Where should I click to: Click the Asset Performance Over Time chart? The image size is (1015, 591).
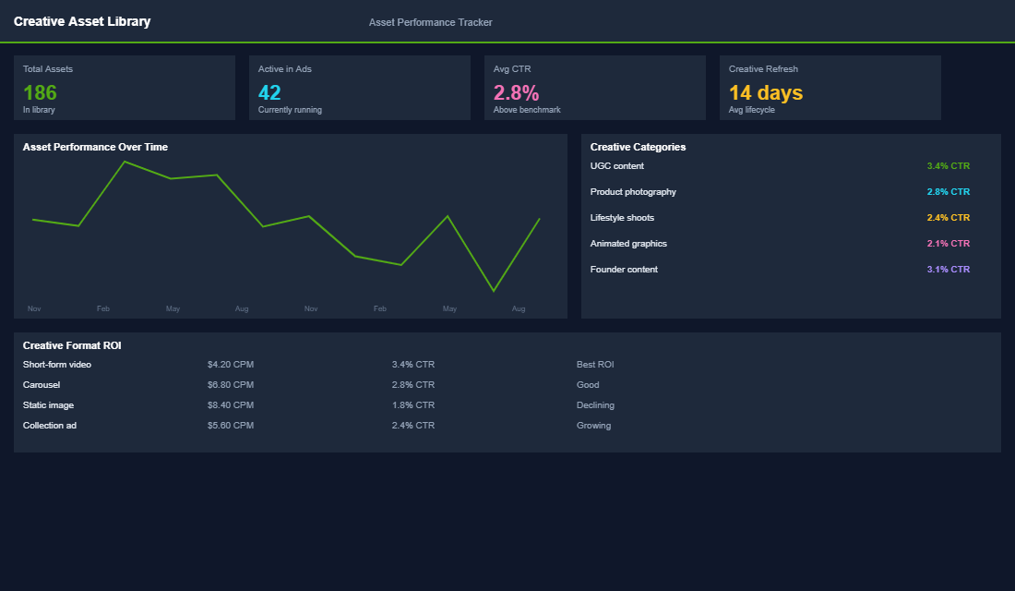click(290, 226)
